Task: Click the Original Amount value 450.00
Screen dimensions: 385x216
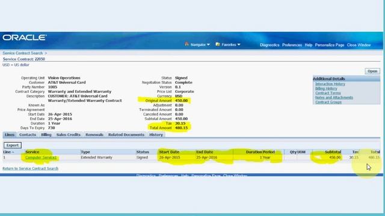Action: pyautogui.click(x=182, y=101)
